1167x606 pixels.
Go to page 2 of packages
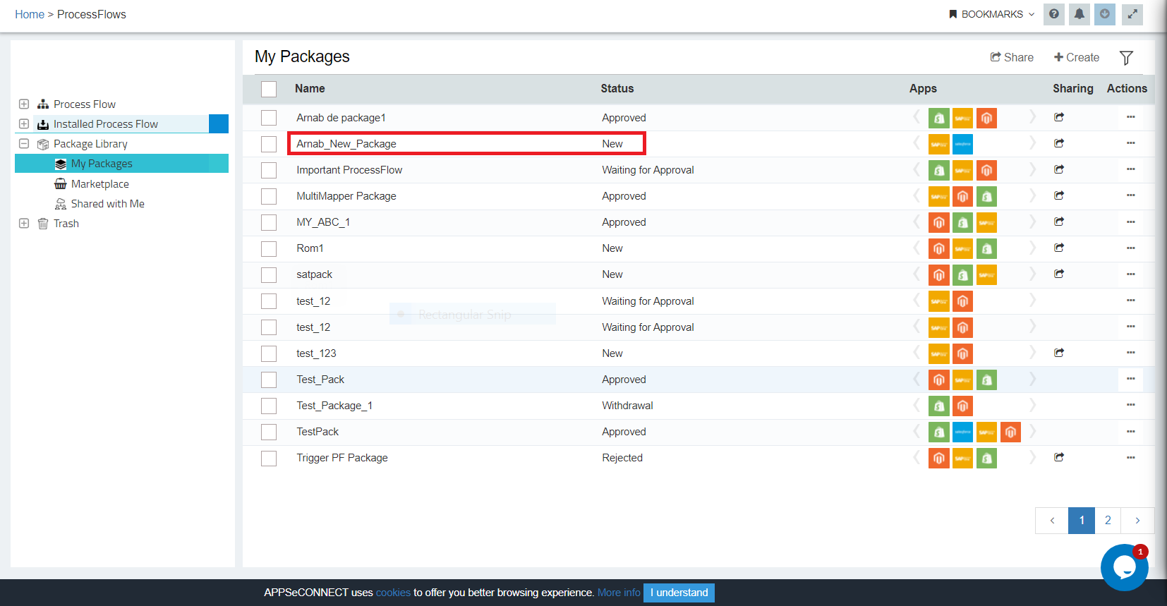(x=1108, y=521)
